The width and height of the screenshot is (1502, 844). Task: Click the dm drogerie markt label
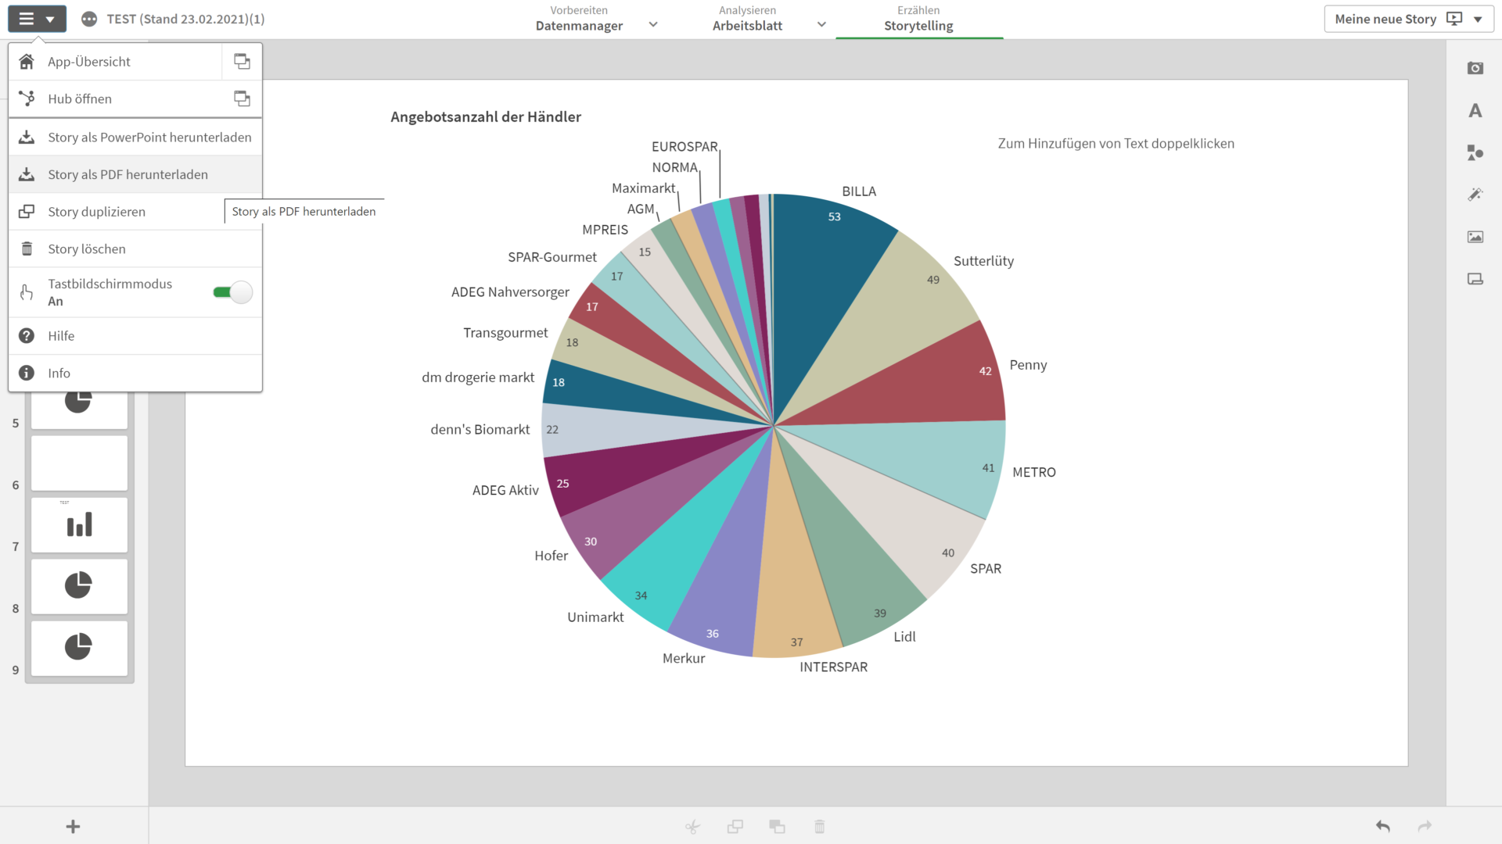[x=478, y=377]
